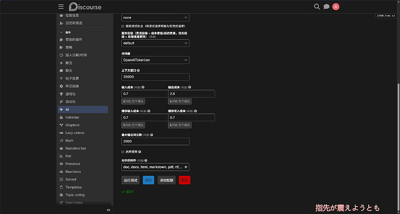Click the Reactions sidebar icon
The width and height of the screenshot is (400, 214).
coord(61,172)
